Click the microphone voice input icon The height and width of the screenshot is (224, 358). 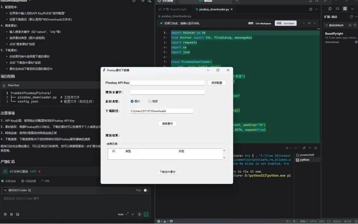pyautogui.click(x=139, y=214)
